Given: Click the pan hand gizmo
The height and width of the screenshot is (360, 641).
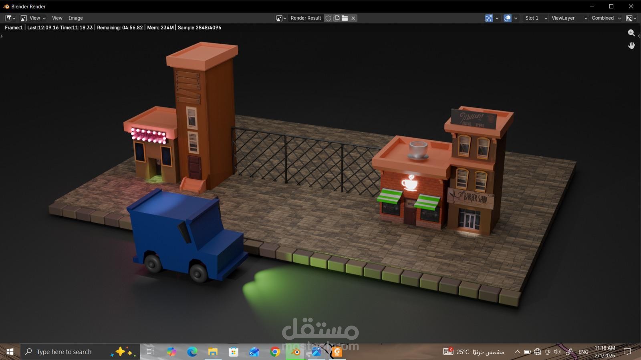Looking at the screenshot, I should pyautogui.click(x=631, y=45).
